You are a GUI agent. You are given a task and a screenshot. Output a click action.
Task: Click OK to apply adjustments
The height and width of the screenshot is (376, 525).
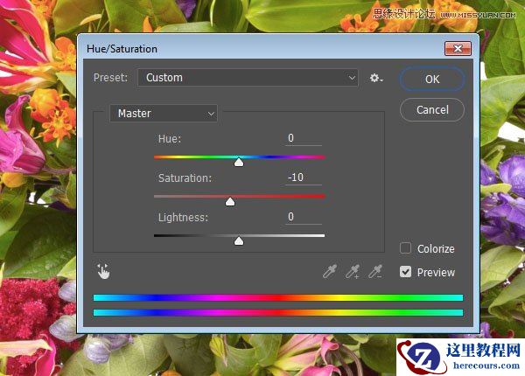click(432, 80)
